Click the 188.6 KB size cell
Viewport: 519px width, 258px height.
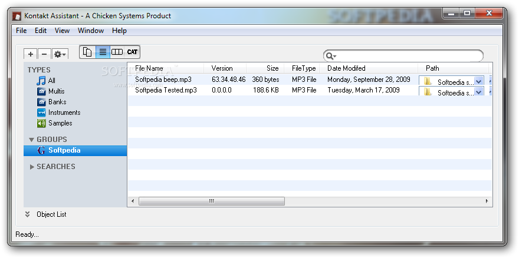pos(266,90)
